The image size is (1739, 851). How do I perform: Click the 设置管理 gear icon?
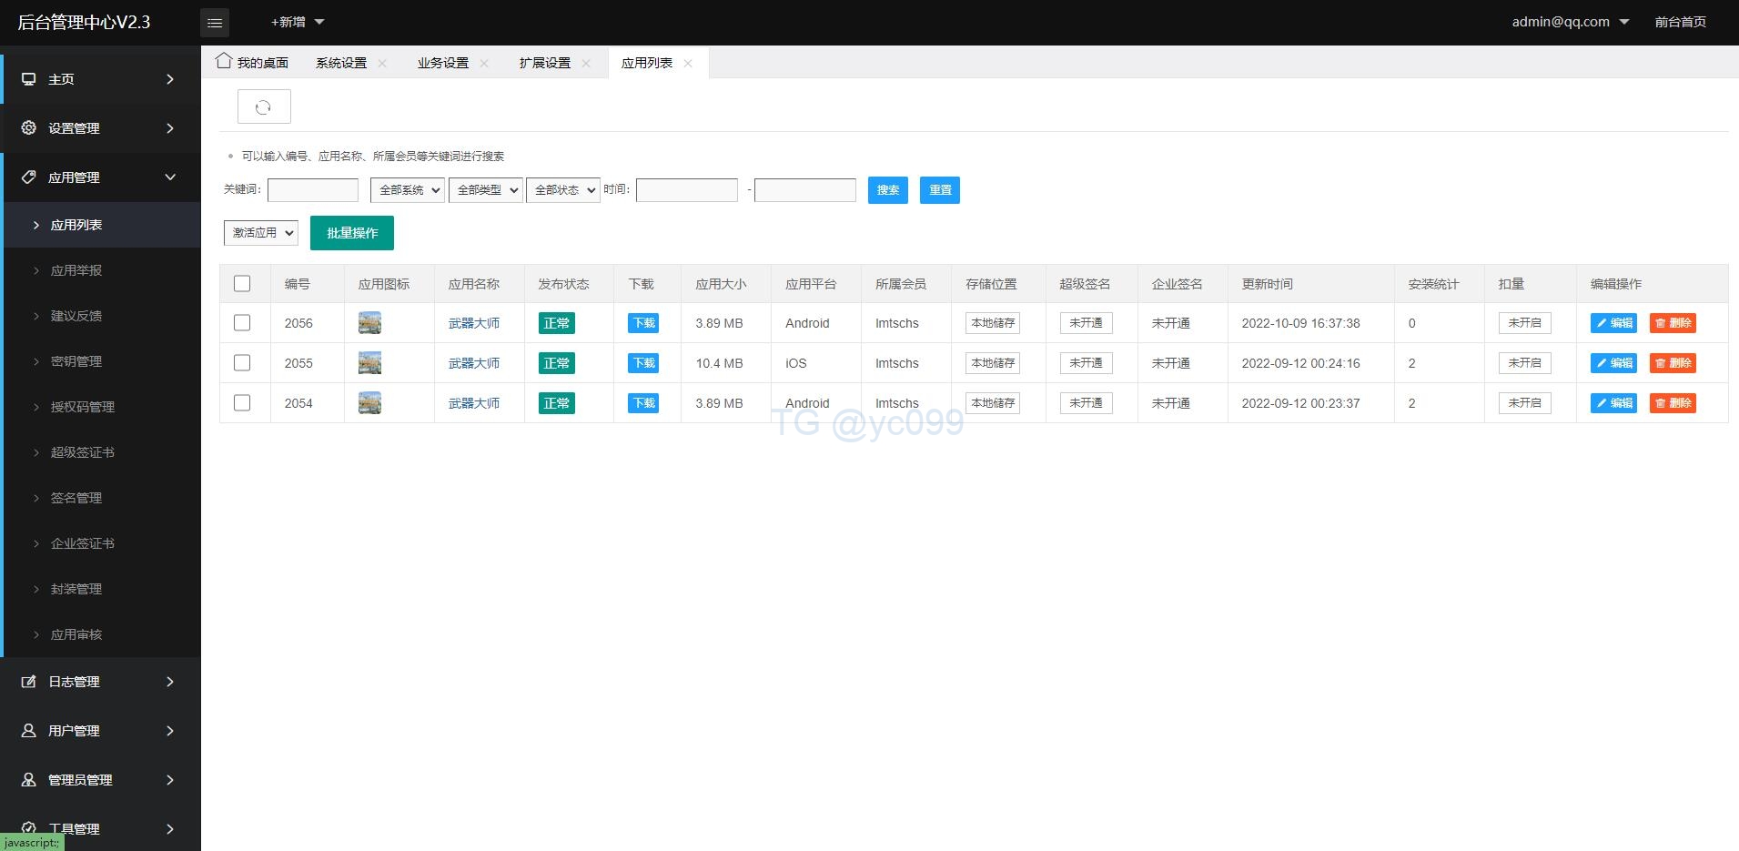coord(29,127)
